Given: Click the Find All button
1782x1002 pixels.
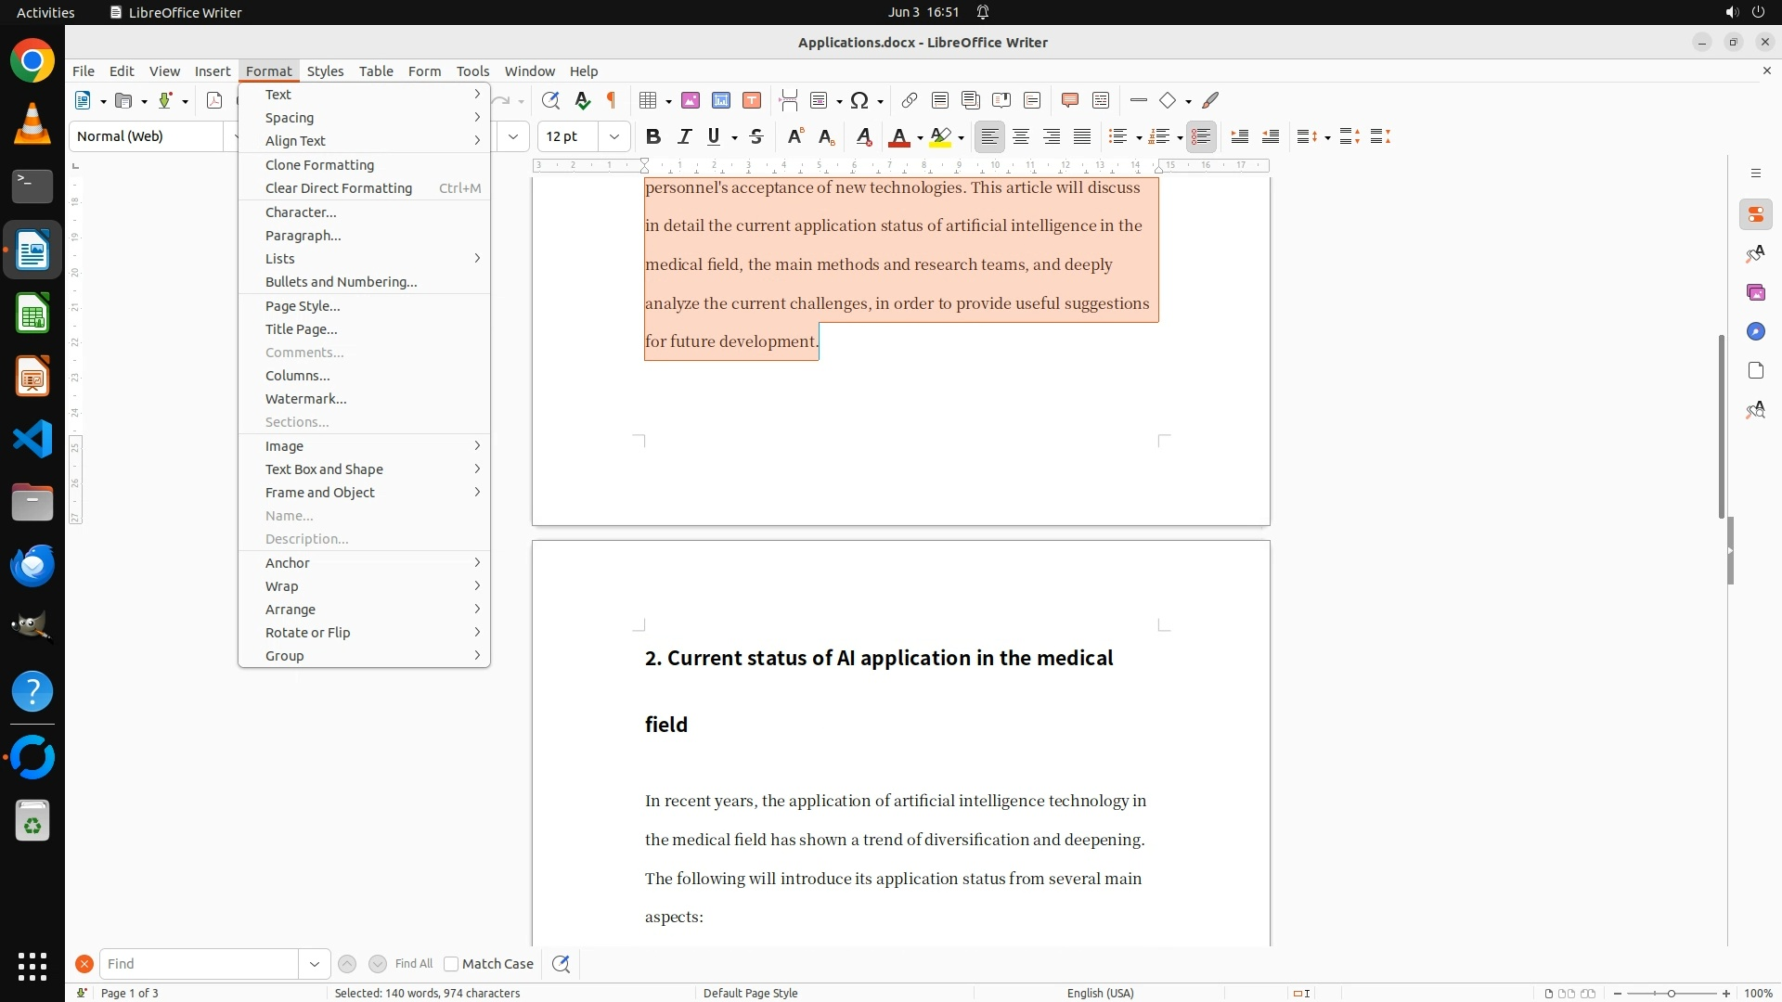Looking at the screenshot, I should click(x=414, y=964).
